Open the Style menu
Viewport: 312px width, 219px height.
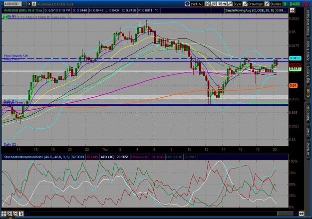[x=235, y=4]
